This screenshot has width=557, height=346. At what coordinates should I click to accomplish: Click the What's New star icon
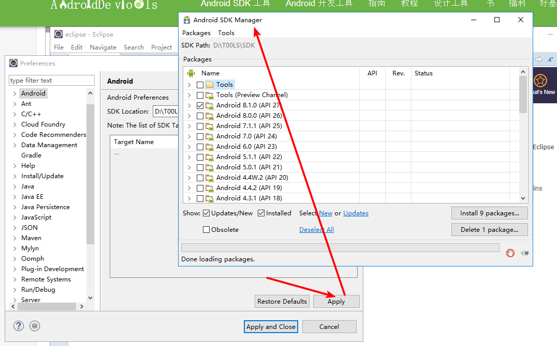[x=540, y=81]
